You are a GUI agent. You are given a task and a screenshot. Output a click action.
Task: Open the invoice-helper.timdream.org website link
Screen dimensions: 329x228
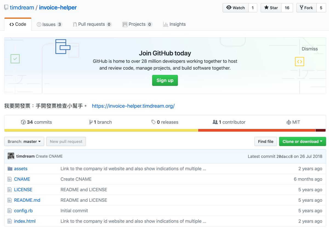pos(133,106)
